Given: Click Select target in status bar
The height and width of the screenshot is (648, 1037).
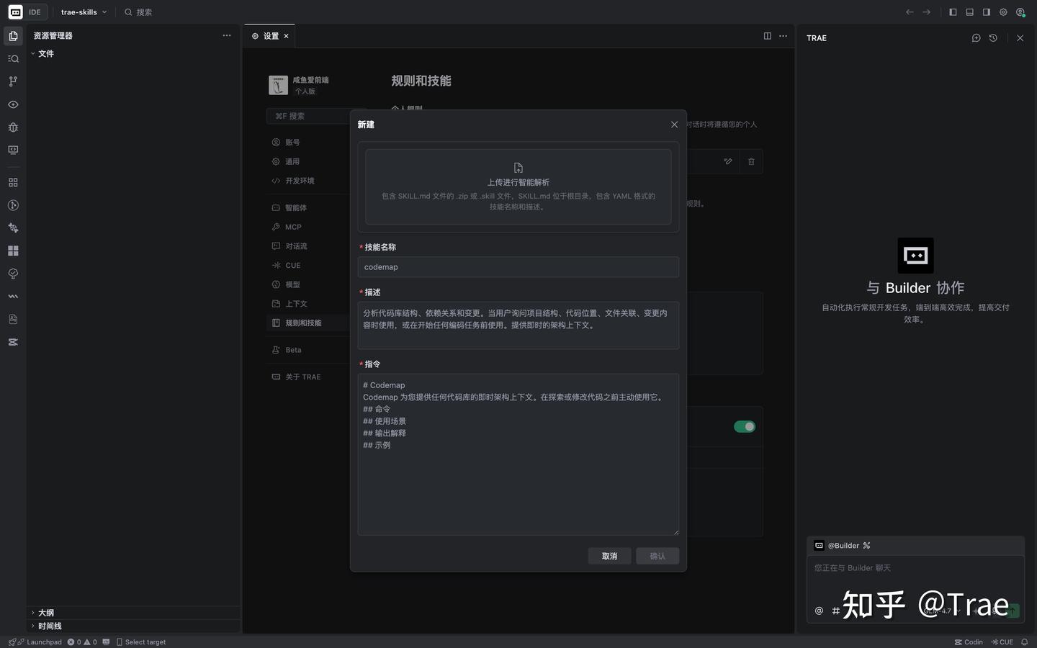Looking at the screenshot, I should (141, 642).
